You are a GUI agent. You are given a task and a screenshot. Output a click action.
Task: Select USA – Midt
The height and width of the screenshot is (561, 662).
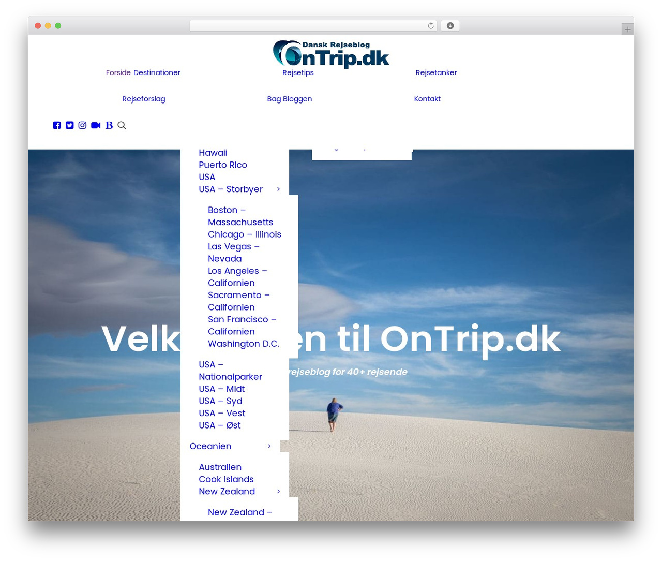(222, 389)
